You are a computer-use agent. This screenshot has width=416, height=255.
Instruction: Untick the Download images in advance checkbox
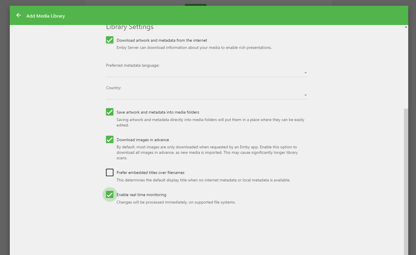pos(110,140)
